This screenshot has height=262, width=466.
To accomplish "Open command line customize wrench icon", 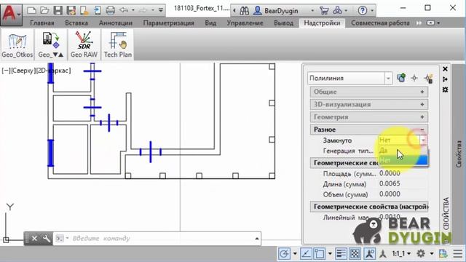I will coord(47,239).
